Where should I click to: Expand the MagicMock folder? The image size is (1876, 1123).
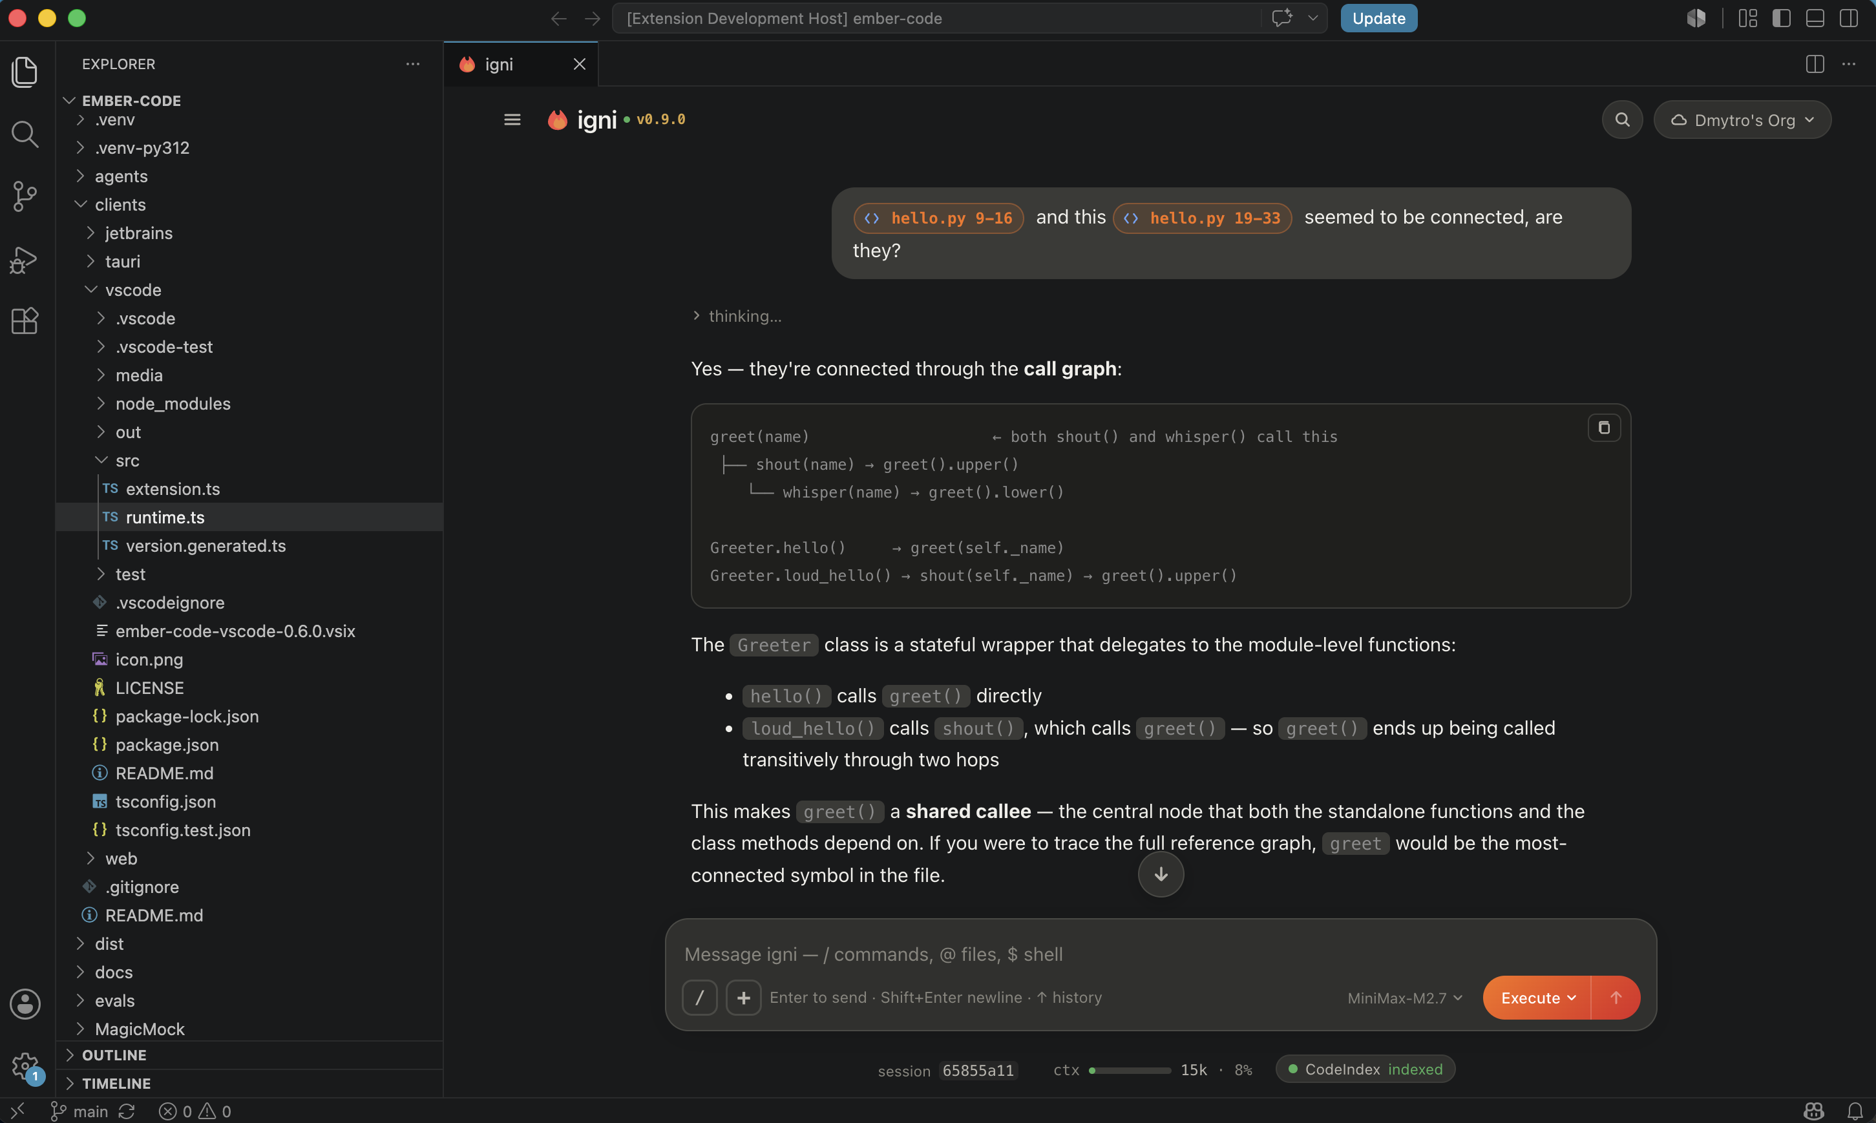click(249, 1029)
